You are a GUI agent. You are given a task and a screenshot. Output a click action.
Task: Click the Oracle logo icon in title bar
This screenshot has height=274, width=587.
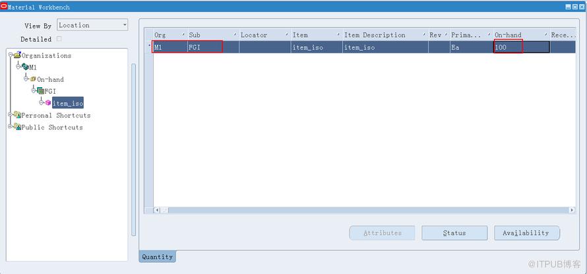(x=4, y=6)
